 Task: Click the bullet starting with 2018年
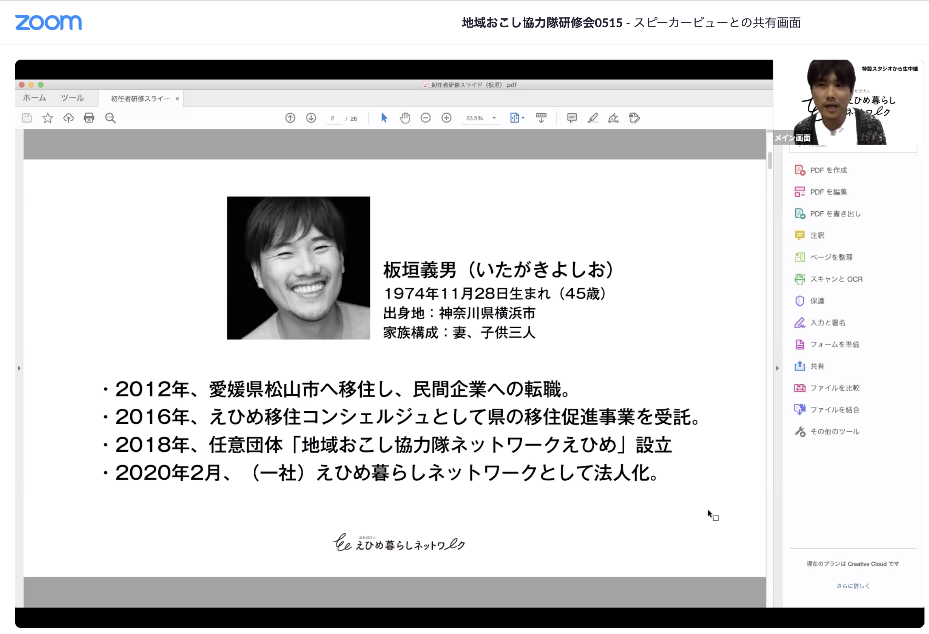click(x=387, y=445)
